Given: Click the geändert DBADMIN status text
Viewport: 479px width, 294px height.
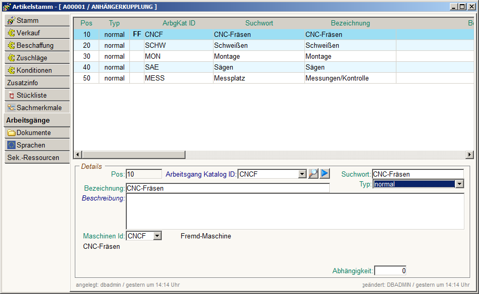Looking at the screenshot, I should click(416, 285).
